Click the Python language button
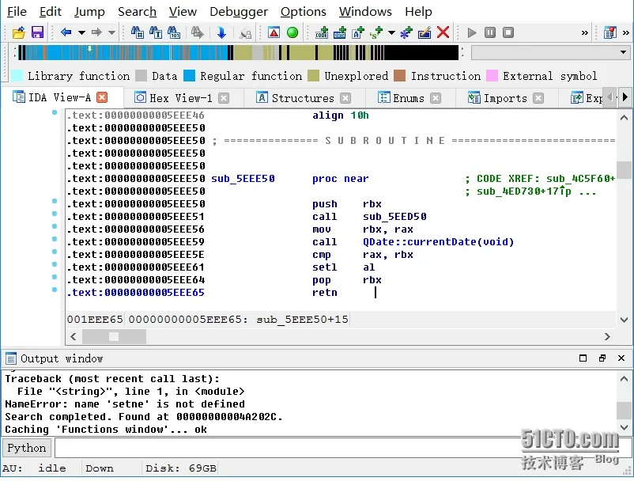This screenshot has height=485, width=634. [27, 448]
